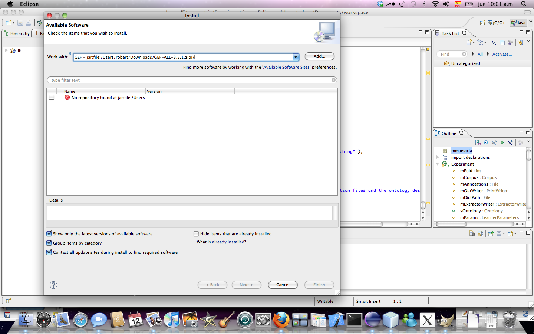Click the Collapse All icon in Task List

(x=502, y=42)
